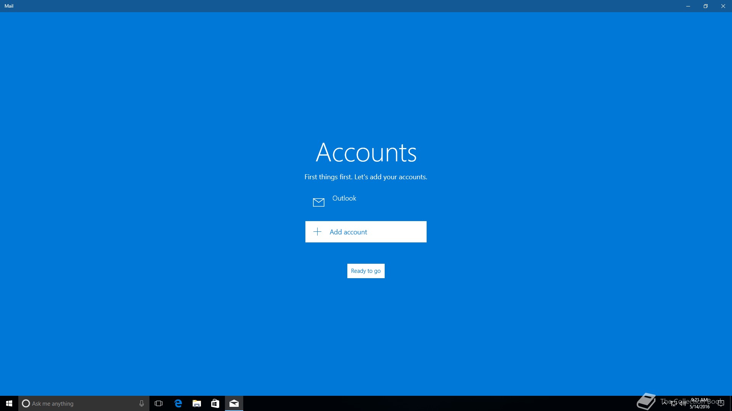
Task: Click the taskbar clock and date
Action: 700,403
